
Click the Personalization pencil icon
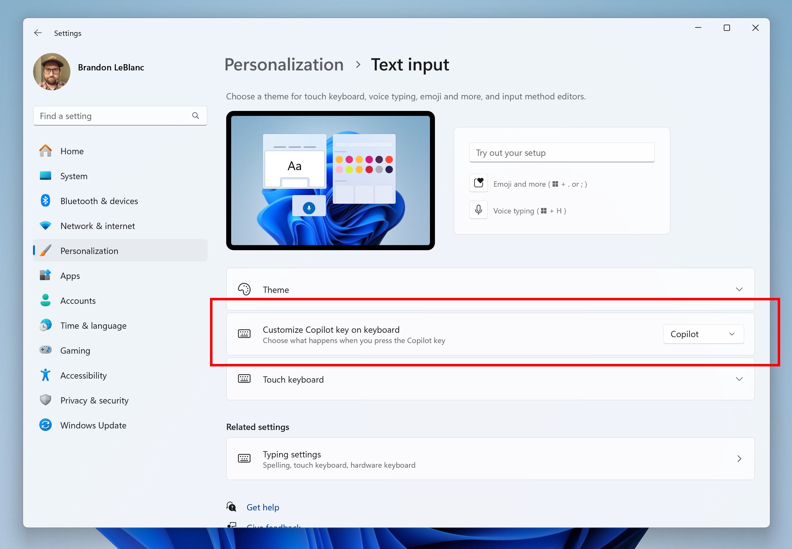click(x=46, y=251)
